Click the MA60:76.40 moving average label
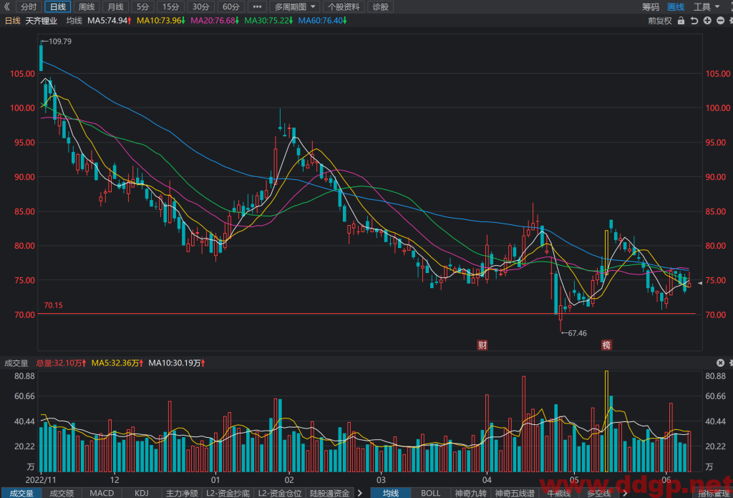Viewport: 733px width, 498px height. [323, 21]
